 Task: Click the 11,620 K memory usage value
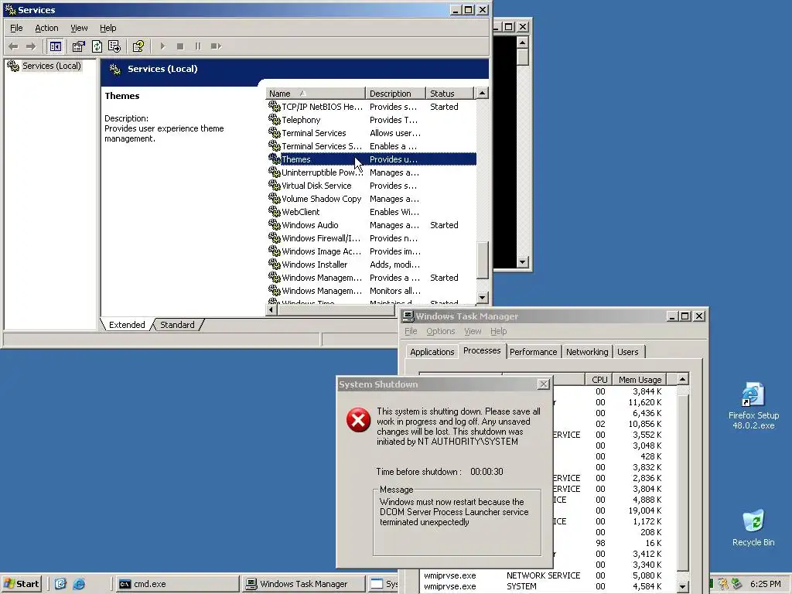(645, 402)
